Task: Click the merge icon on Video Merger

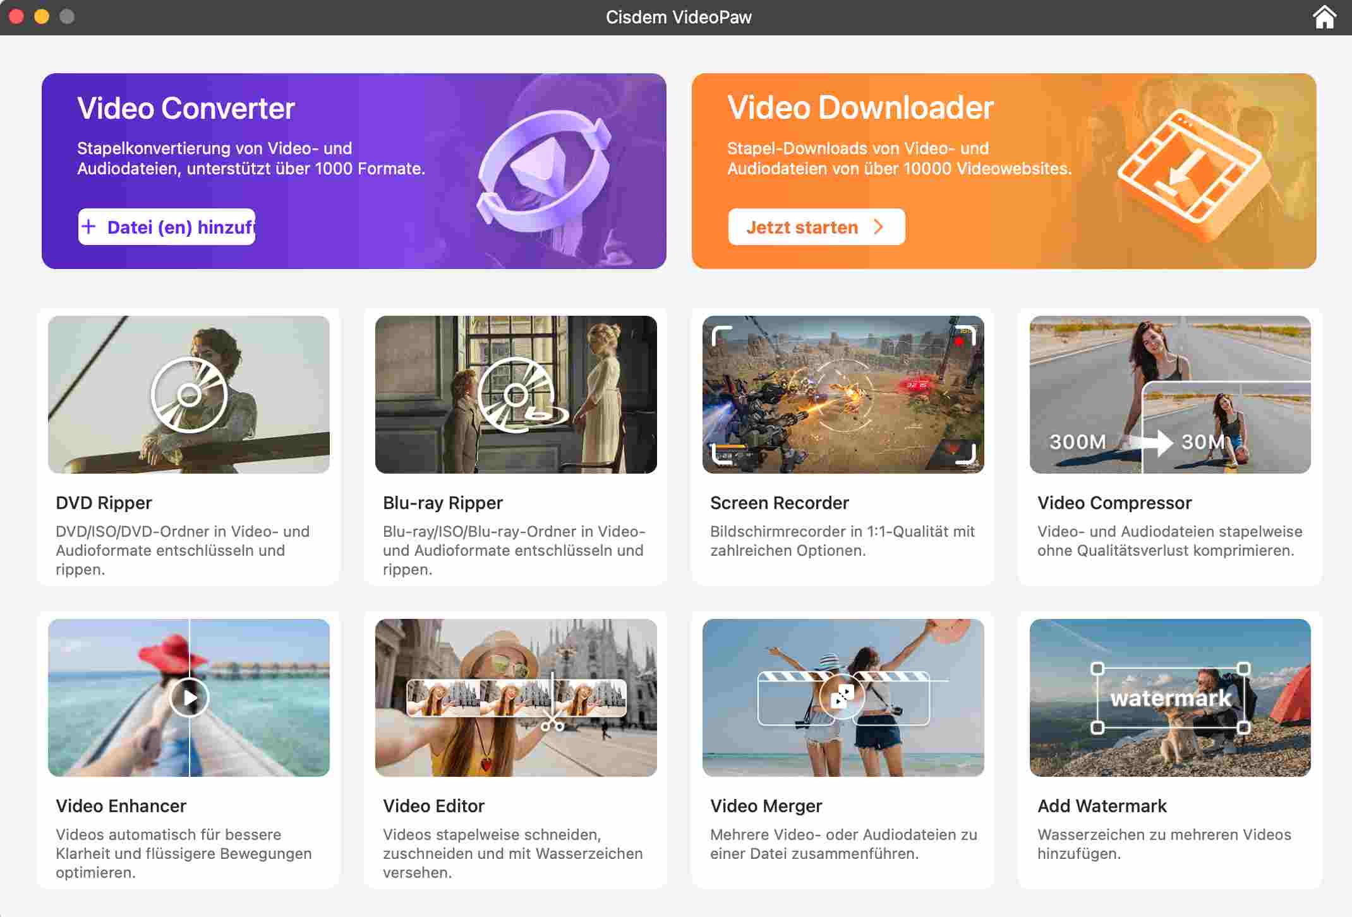Action: pyautogui.click(x=842, y=697)
